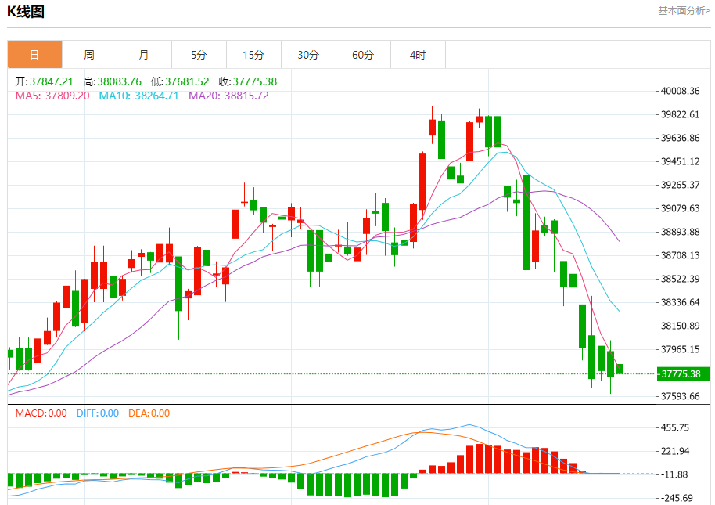
Task: Click the 38150.89 price axis label
Action: point(681,326)
